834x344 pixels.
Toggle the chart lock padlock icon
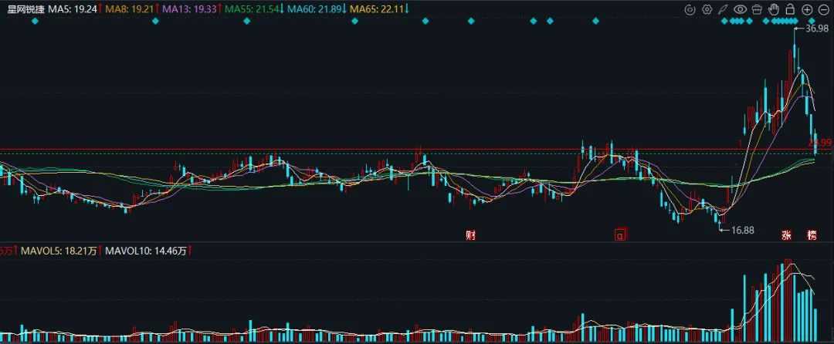[x=791, y=9]
